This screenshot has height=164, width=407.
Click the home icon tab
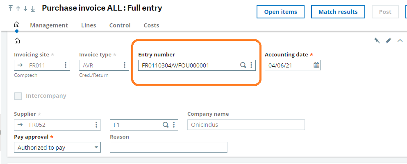point(17,25)
